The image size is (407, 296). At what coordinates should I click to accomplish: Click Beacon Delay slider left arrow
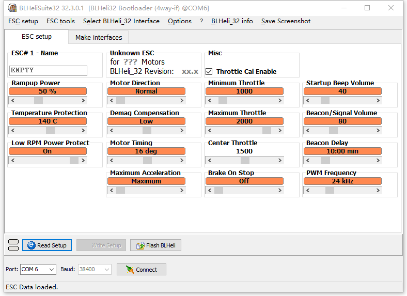point(308,161)
